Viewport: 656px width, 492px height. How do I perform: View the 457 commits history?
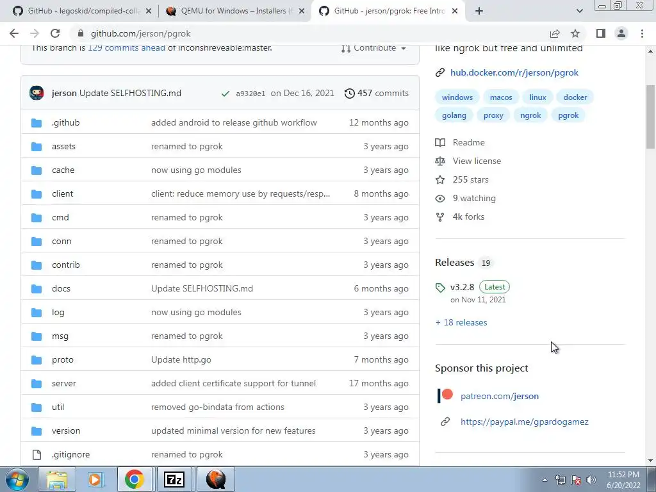[x=376, y=93]
